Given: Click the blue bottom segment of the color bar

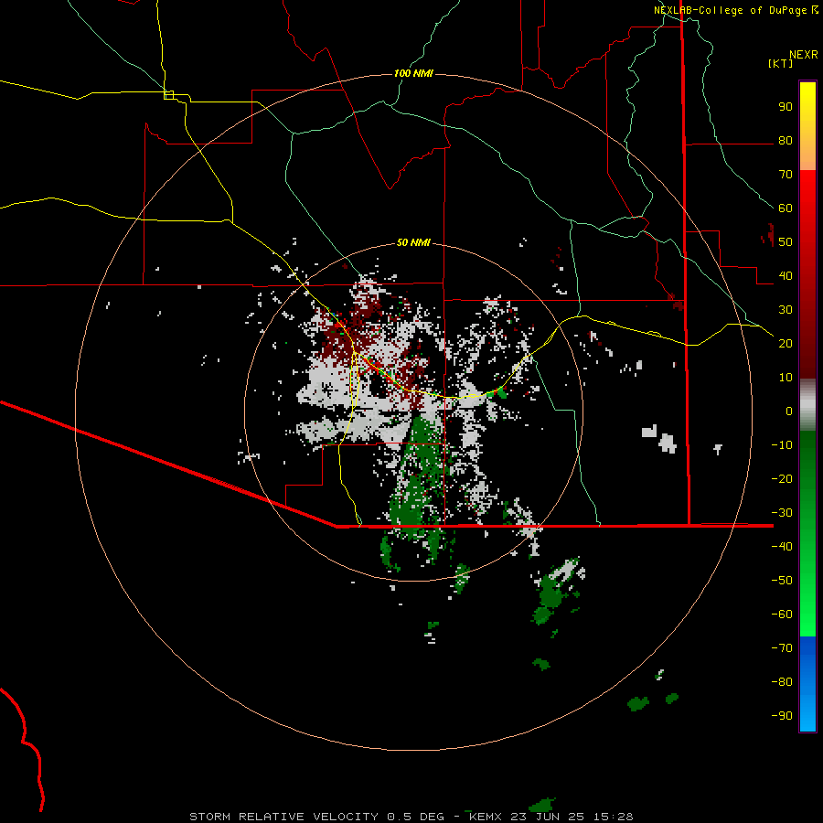Looking at the screenshot, I should [x=807, y=684].
